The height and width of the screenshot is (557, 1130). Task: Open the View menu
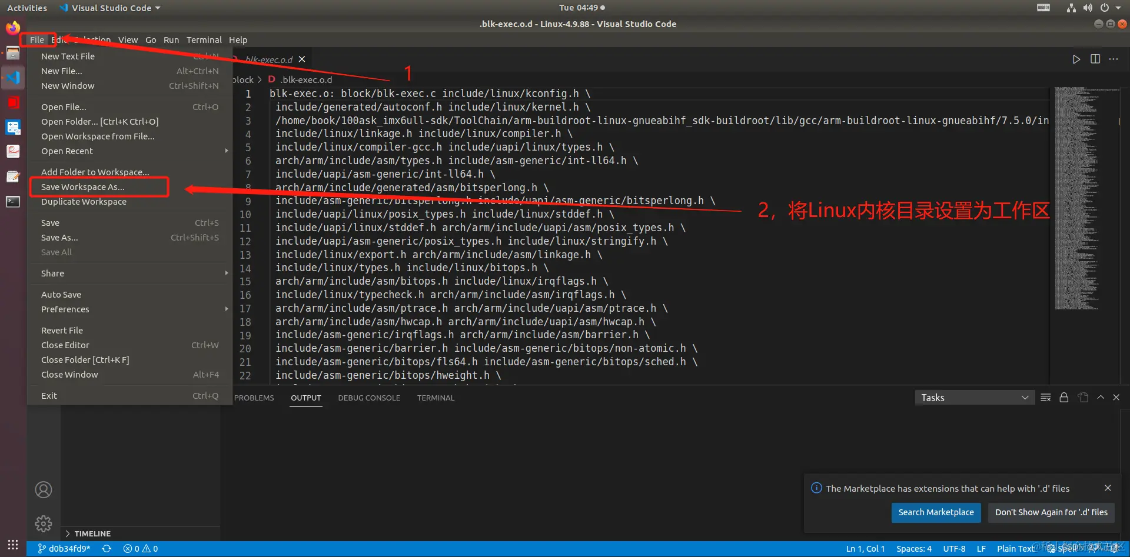[x=128, y=40]
